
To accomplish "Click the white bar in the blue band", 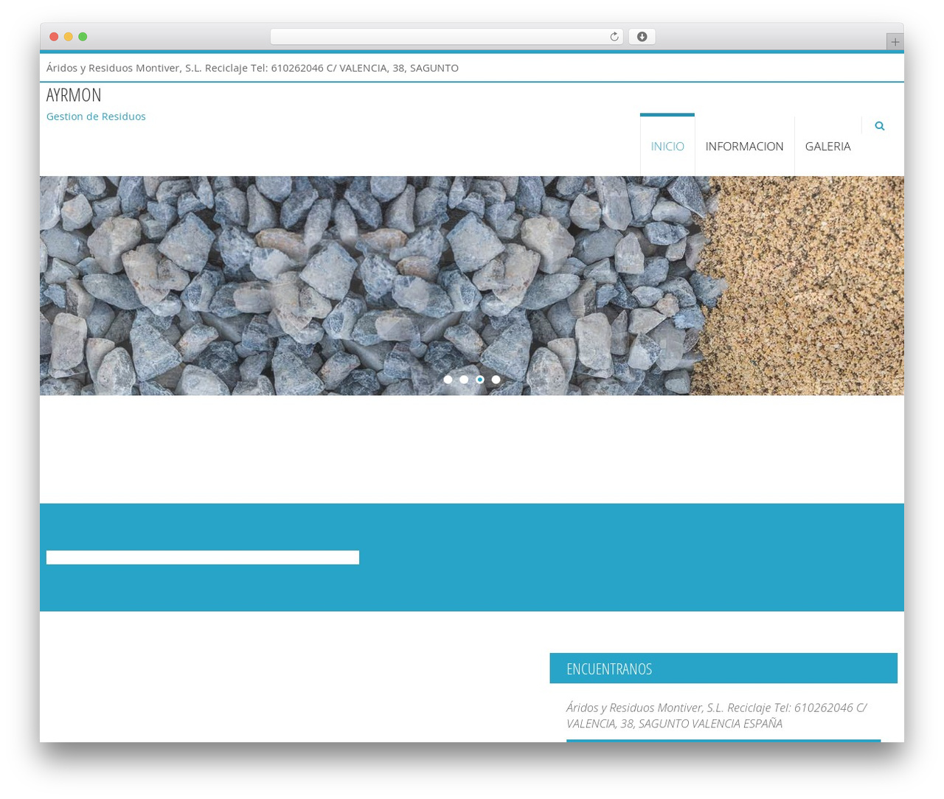I will (203, 557).
